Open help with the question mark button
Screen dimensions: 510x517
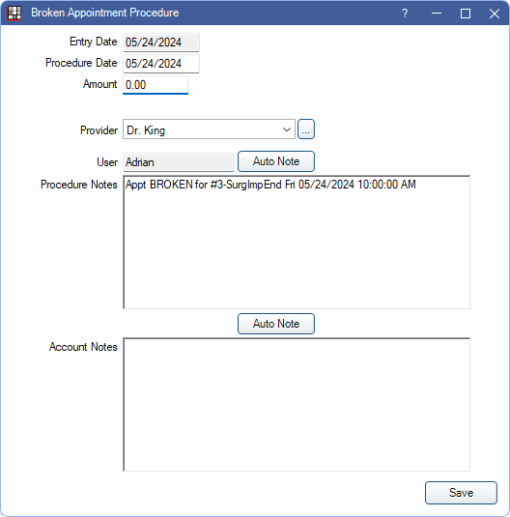[x=405, y=14]
